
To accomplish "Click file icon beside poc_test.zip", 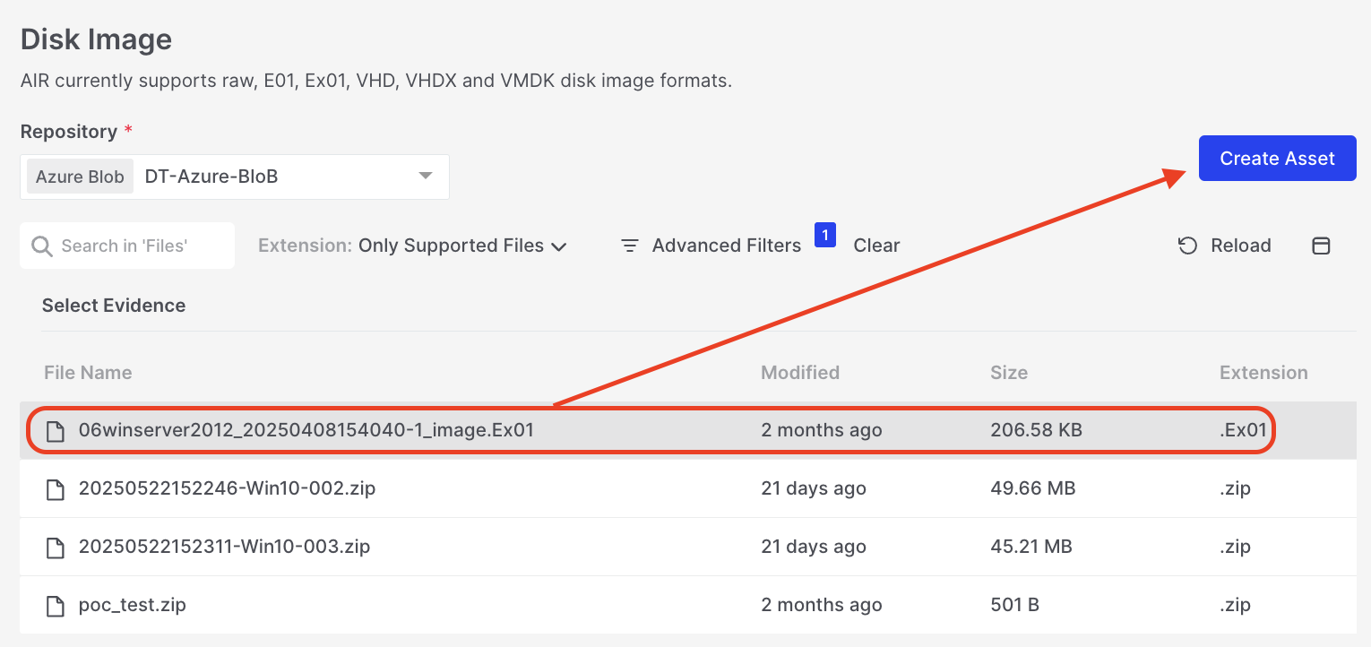I will click(56, 606).
